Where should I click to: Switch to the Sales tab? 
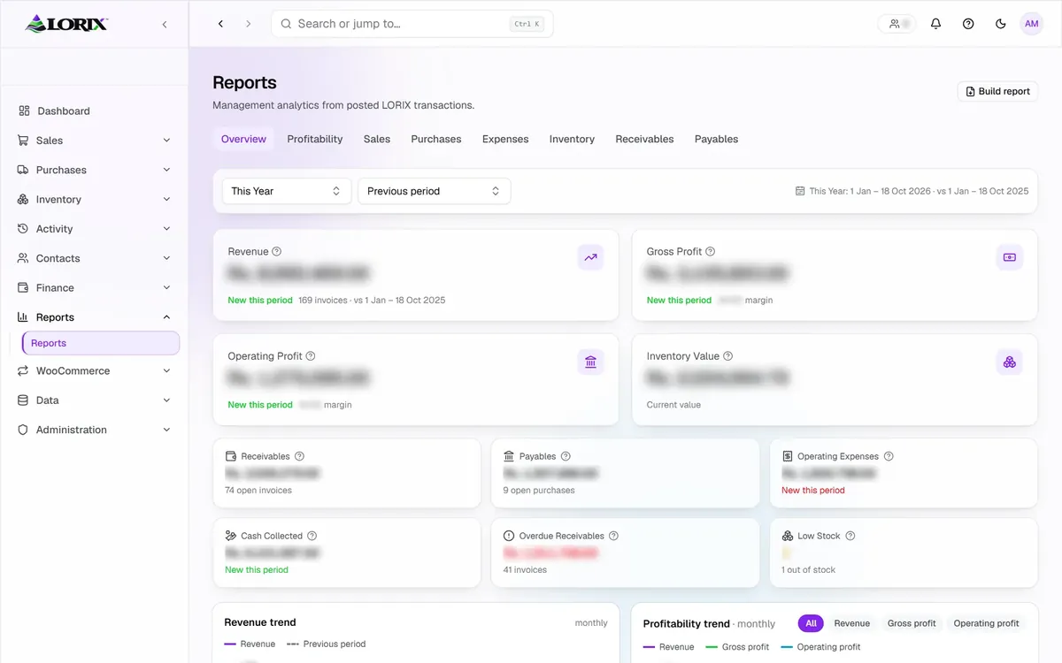377,139
